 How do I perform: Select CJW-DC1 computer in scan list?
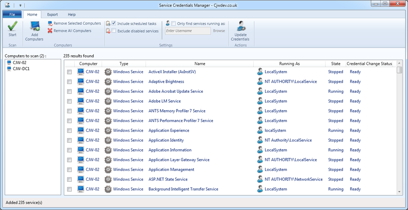coord(21,69)
